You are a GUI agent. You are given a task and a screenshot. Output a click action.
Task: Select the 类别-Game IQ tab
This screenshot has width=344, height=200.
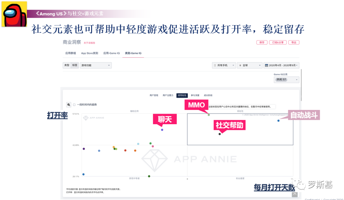click(x=133, y=53)
